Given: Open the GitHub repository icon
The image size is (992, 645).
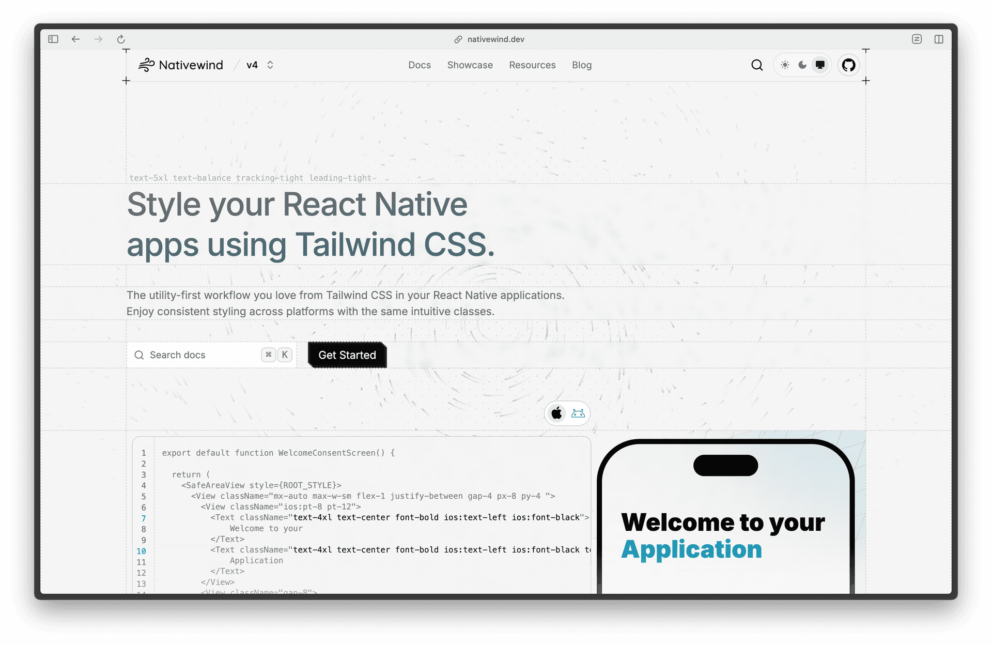Looking at the screenshot, I should [x=848, y=65].
